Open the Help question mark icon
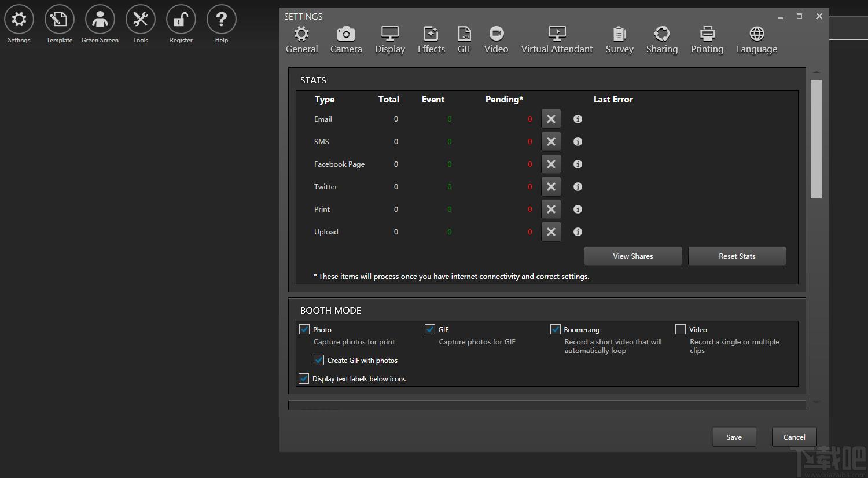This screenshot has width=868, height=478. point(222,20)
